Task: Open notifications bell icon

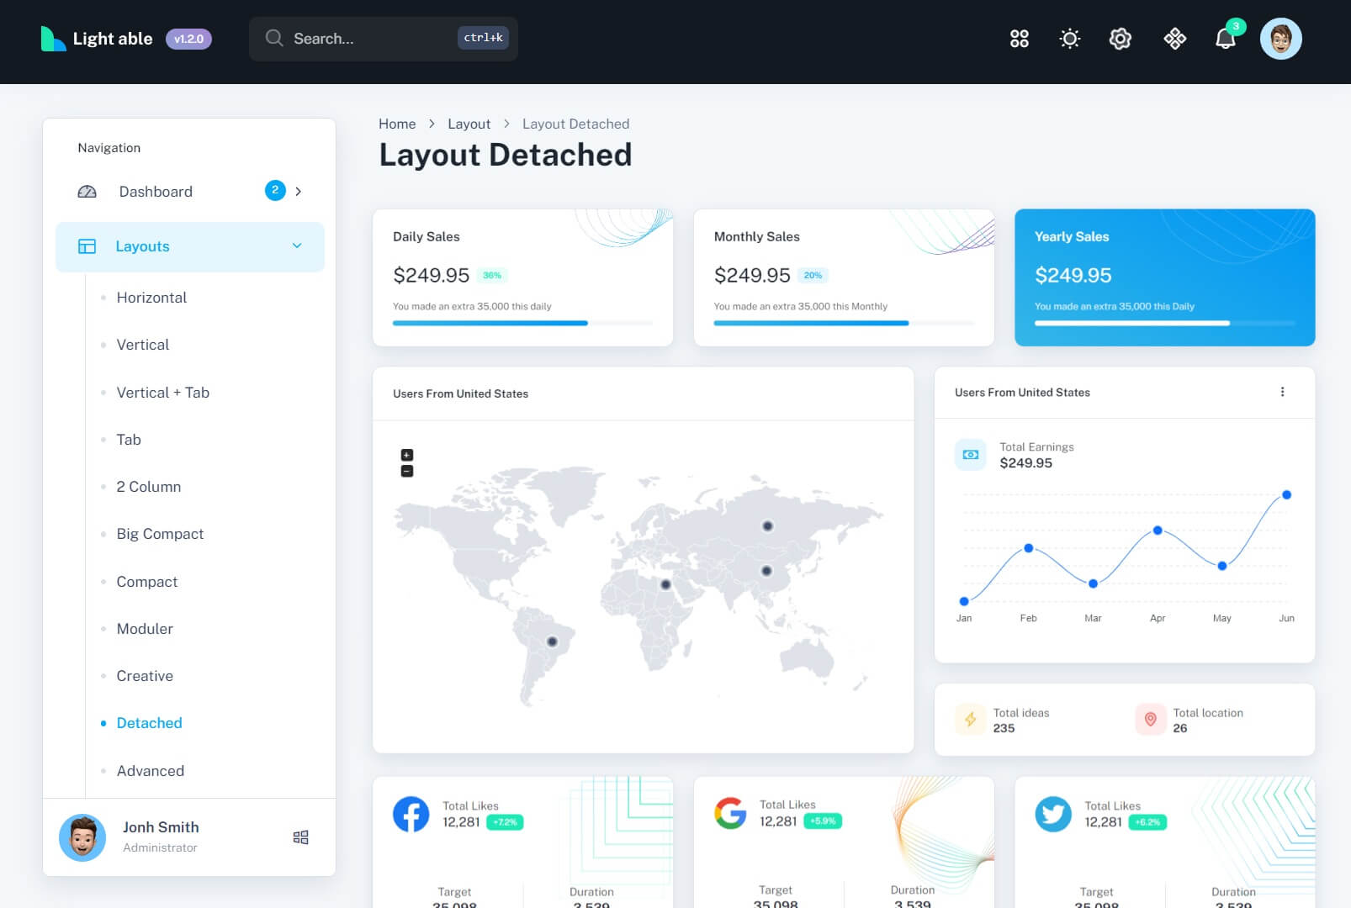Action: coord(1225,39)
